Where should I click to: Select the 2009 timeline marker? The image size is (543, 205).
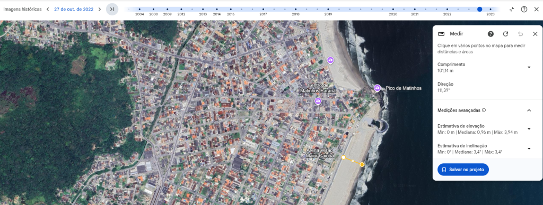[167, 10]
